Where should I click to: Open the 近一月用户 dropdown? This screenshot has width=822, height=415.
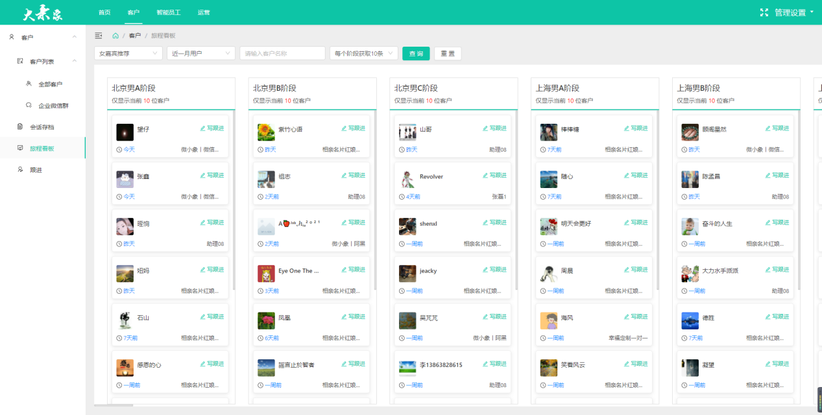(x=201, y=53)
